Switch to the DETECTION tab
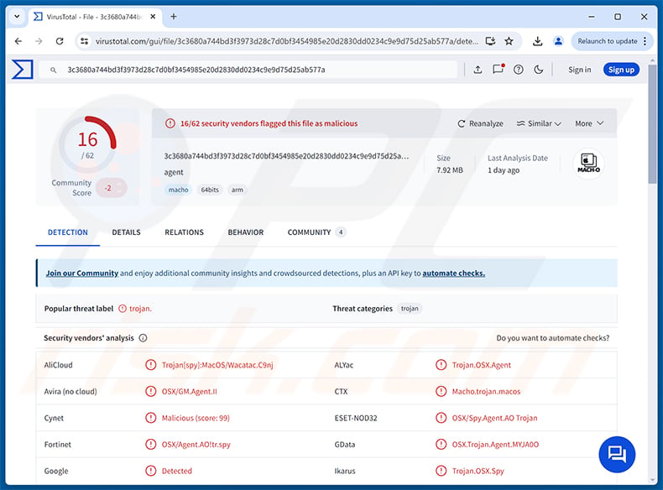This screenshot has width=663, height=490. (x=68, y=232)
